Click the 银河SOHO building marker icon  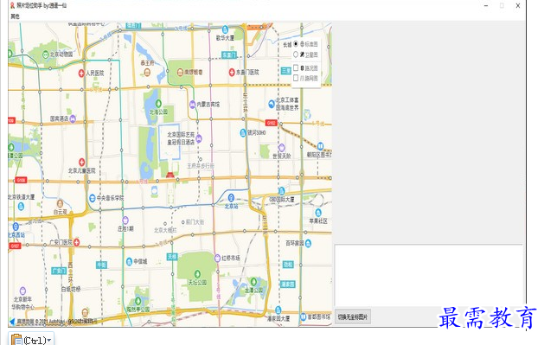[243, 133]
